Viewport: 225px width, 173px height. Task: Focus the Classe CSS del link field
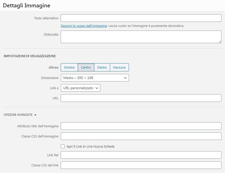click(141, 165)
